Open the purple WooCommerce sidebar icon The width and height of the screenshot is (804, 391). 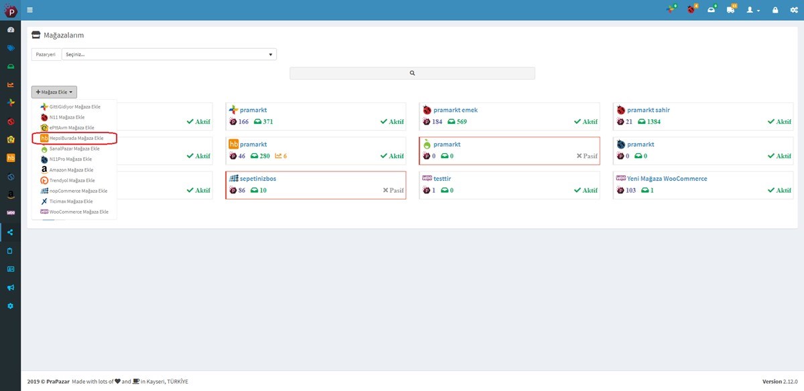(x=10, y=213)
